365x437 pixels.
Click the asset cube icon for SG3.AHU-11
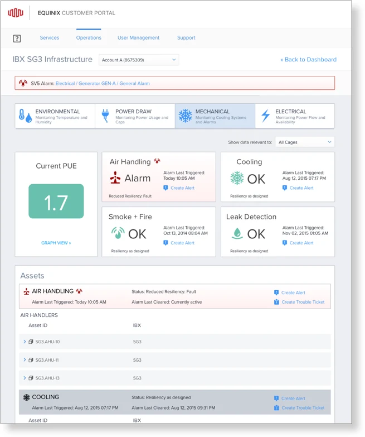coord(31,360)
